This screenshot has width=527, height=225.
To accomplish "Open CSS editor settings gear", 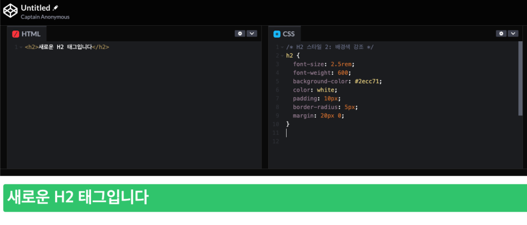I will [x=501, y=33].
